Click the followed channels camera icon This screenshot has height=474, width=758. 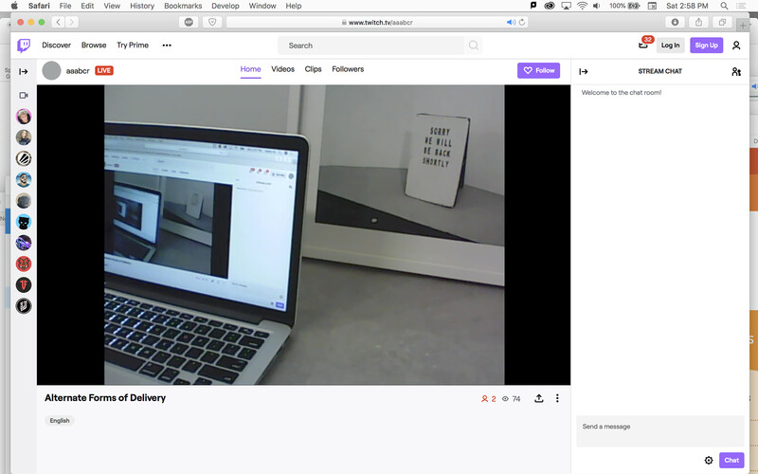click(24, 96)
